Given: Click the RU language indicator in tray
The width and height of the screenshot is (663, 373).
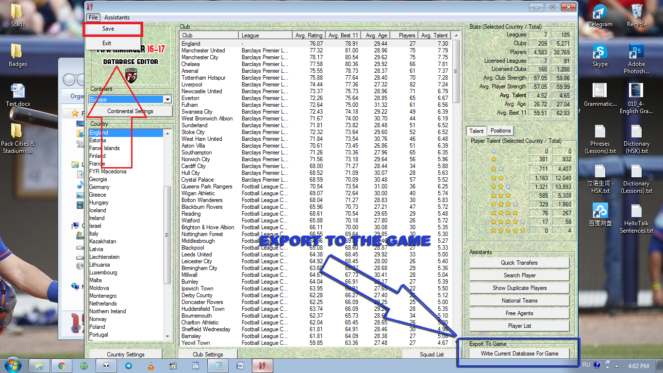Looking at the screenshot, I should pos(586,365).
